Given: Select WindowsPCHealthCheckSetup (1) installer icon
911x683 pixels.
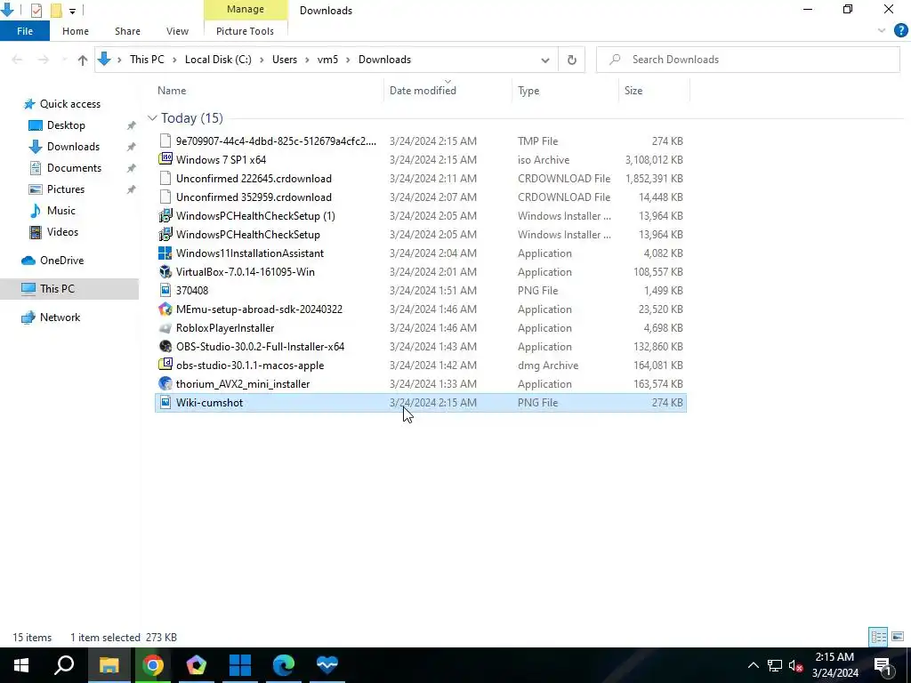Looking at the screenshot, I should (165, 216).
